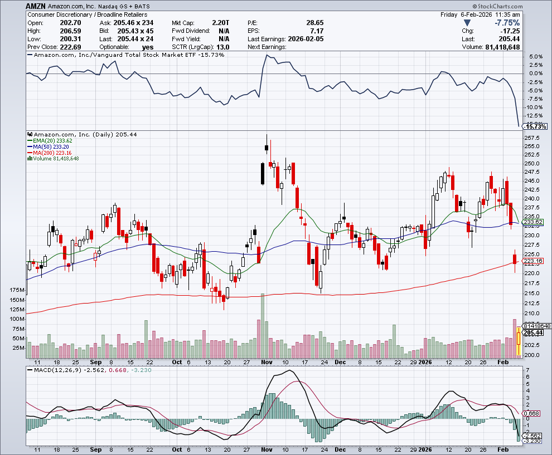Click the 81418648 volume tag on price axis
552x455 pixels.
pos(537,326)
